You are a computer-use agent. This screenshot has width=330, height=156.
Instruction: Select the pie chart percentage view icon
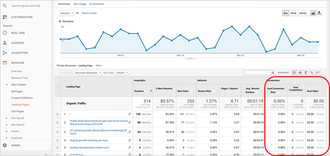click(x=300, y=73)
